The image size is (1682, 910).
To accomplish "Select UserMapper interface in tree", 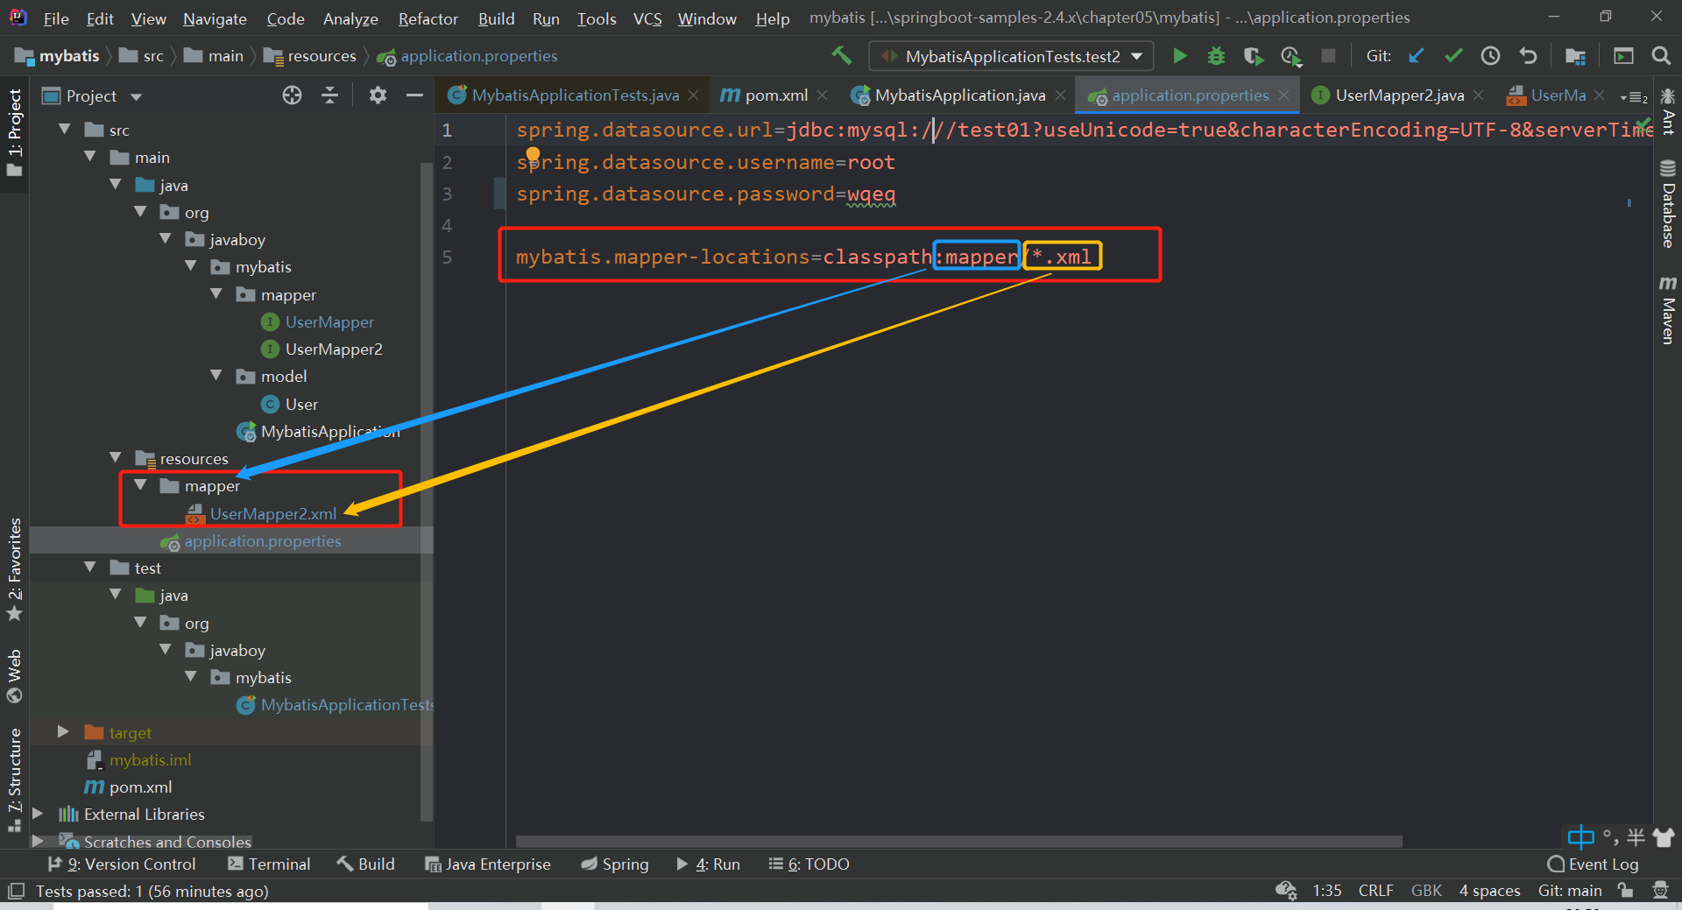I will pos(329,321).
